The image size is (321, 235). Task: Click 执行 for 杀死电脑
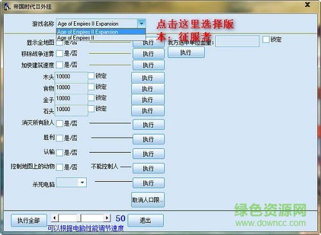pyautogui.click(x=148, y=183)
